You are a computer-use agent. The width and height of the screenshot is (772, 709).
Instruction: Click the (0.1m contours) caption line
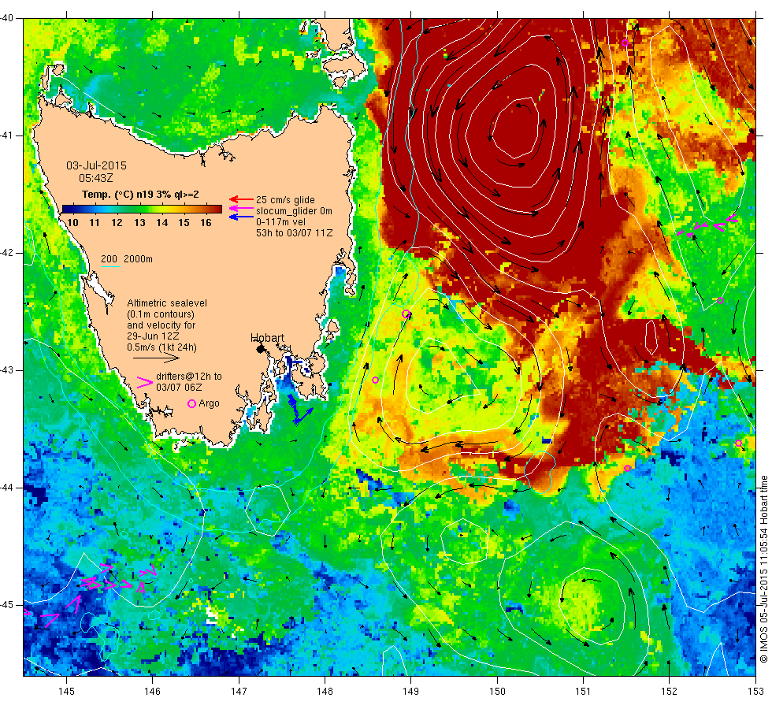161,314
